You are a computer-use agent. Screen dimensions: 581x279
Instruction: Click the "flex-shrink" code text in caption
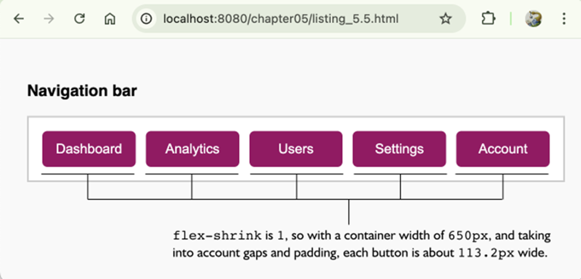217,235
